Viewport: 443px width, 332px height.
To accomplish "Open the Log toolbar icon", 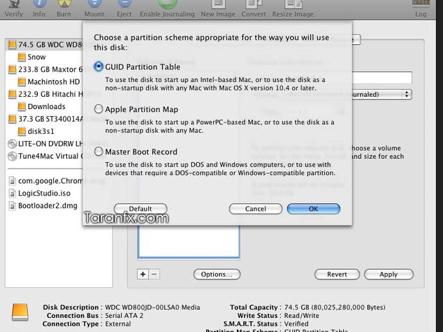I will (x=421, y=4).
